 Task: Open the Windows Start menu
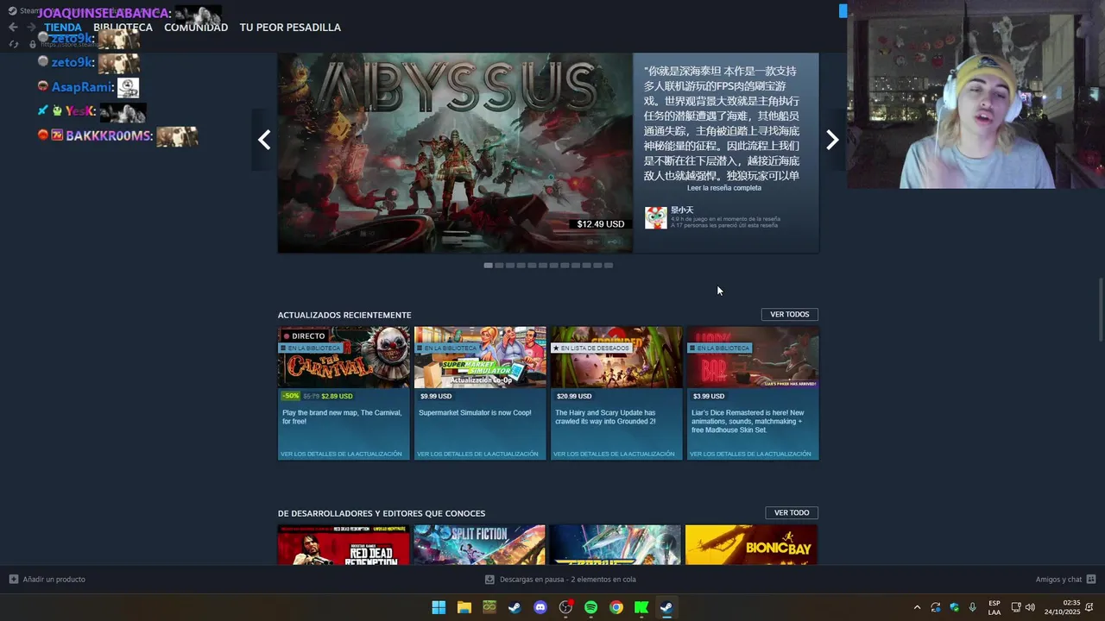[439, 607]
